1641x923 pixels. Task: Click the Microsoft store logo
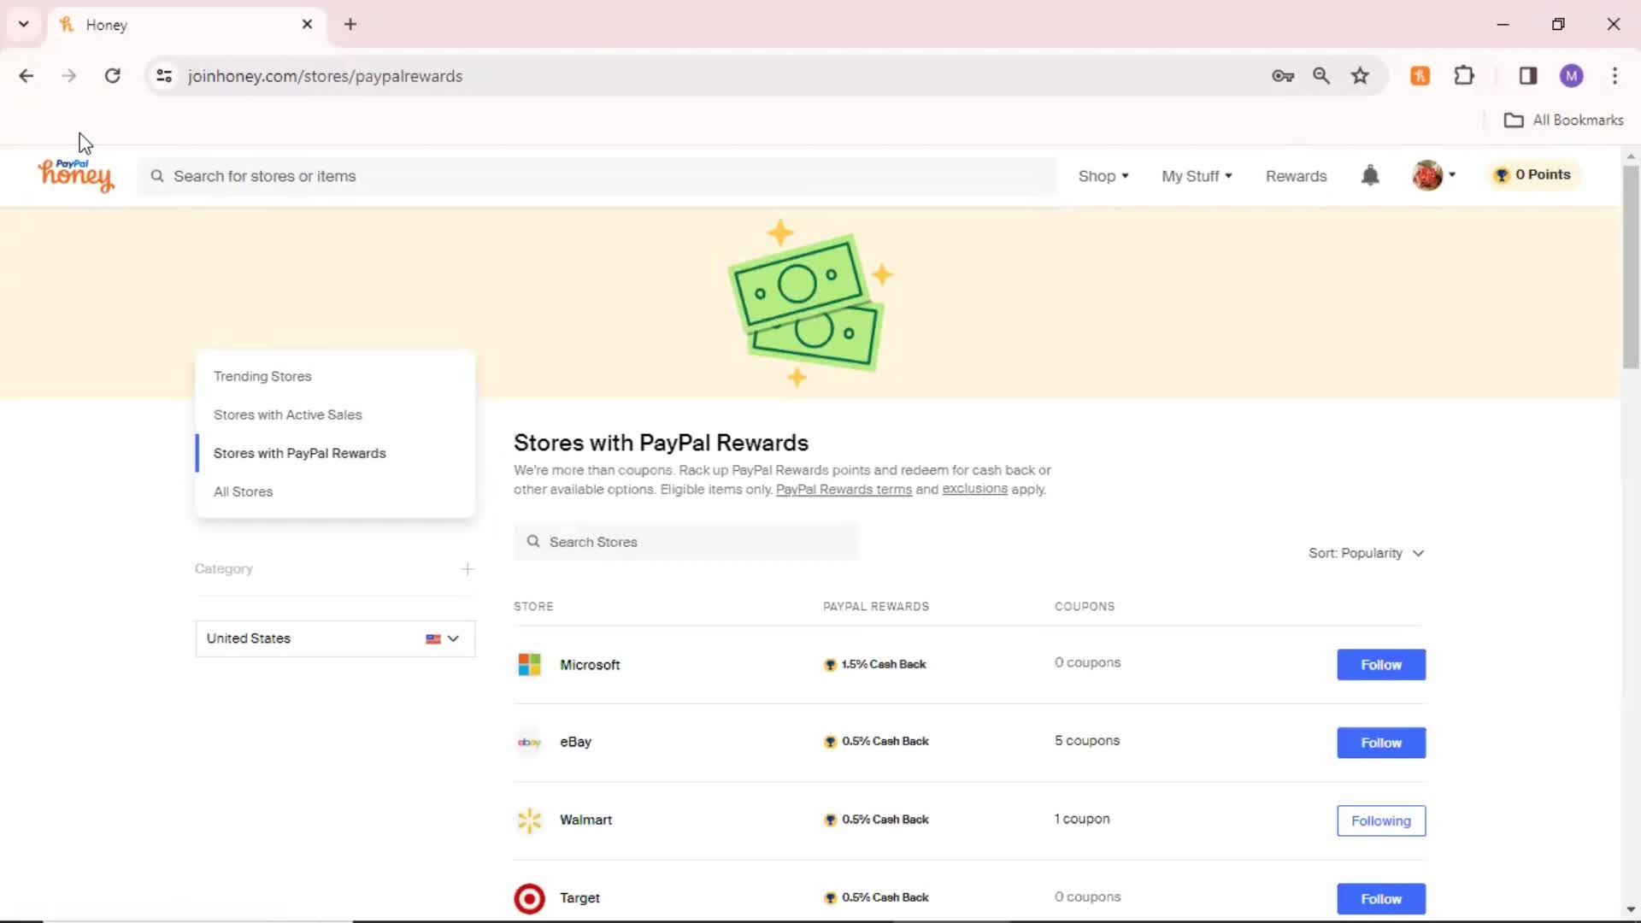(529, 664)
